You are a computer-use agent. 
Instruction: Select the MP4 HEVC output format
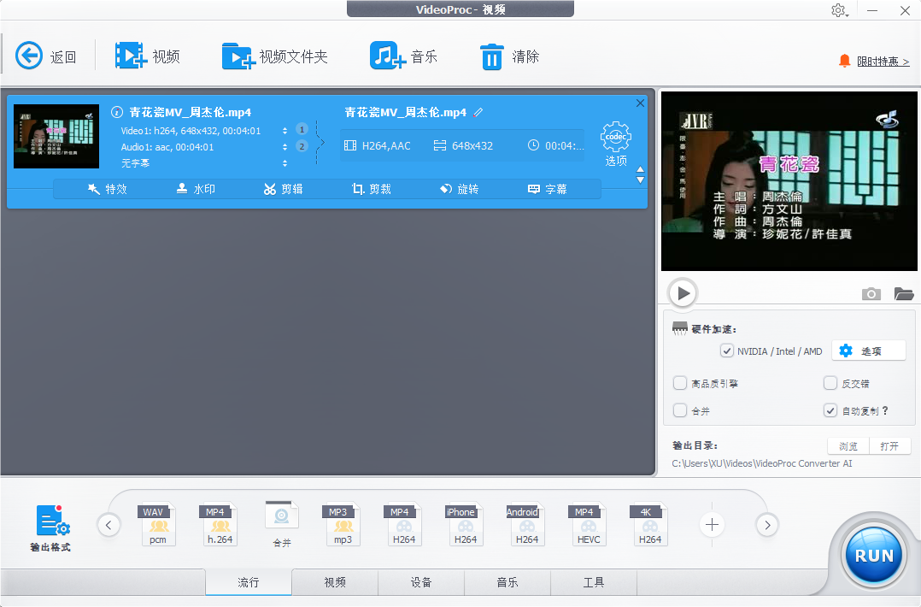588,523
